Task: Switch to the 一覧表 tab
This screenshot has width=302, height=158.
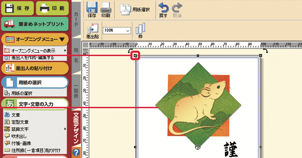Action: tap(76, 92)
